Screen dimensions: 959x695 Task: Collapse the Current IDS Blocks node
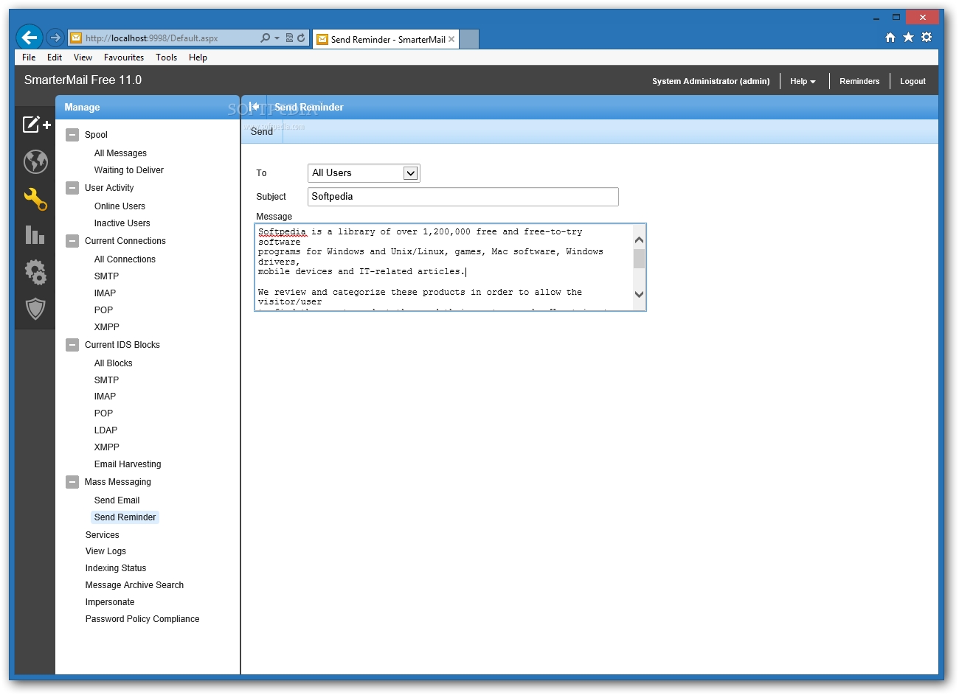(x=72, y=345)
